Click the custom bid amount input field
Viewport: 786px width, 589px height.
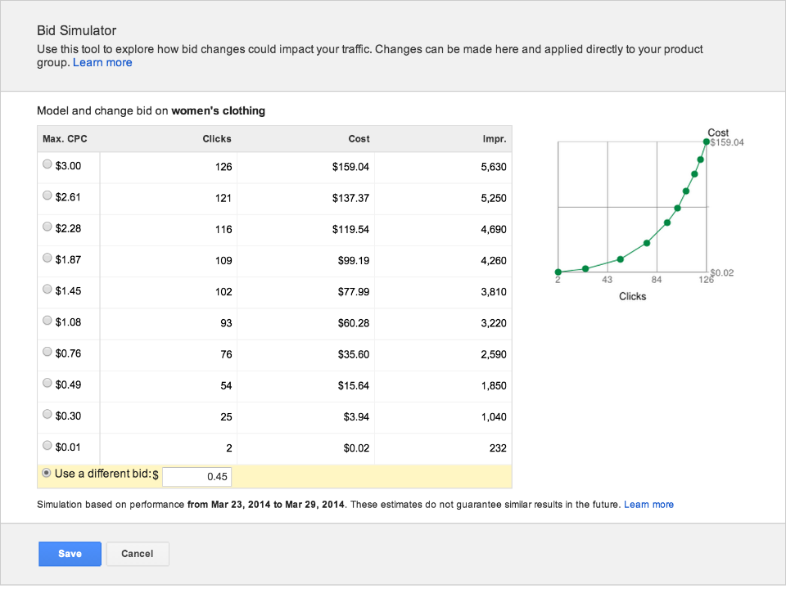197,476
